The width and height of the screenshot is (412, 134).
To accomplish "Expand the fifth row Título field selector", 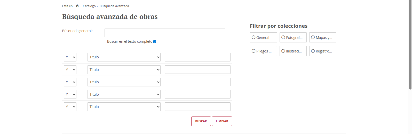I will pyautogui.click(x=124, y=107).
